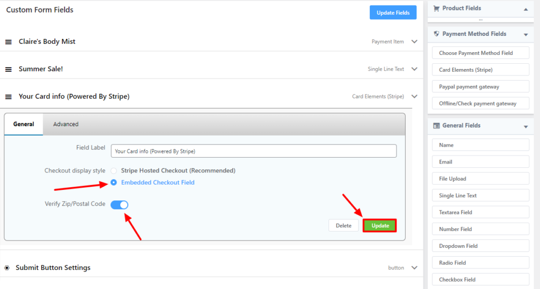540x289 pixels.
Task: Collapse the Product Fields panel arrow
Action: click(x=525, y=9)
